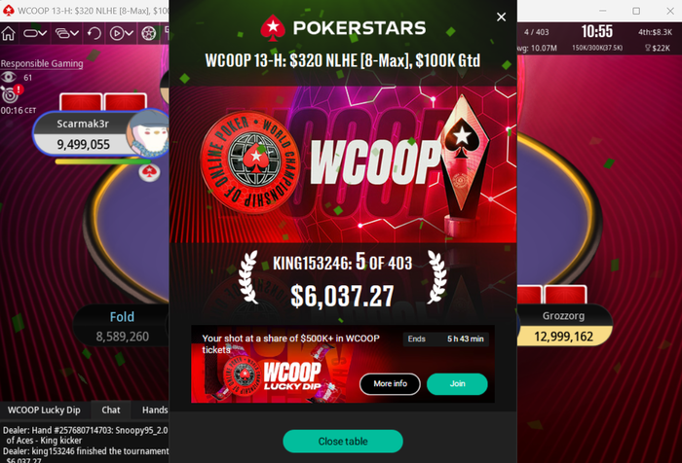Toggle the spectators eye icon
Viewport: 682px width, 463px height.
[x=8, y=77]
